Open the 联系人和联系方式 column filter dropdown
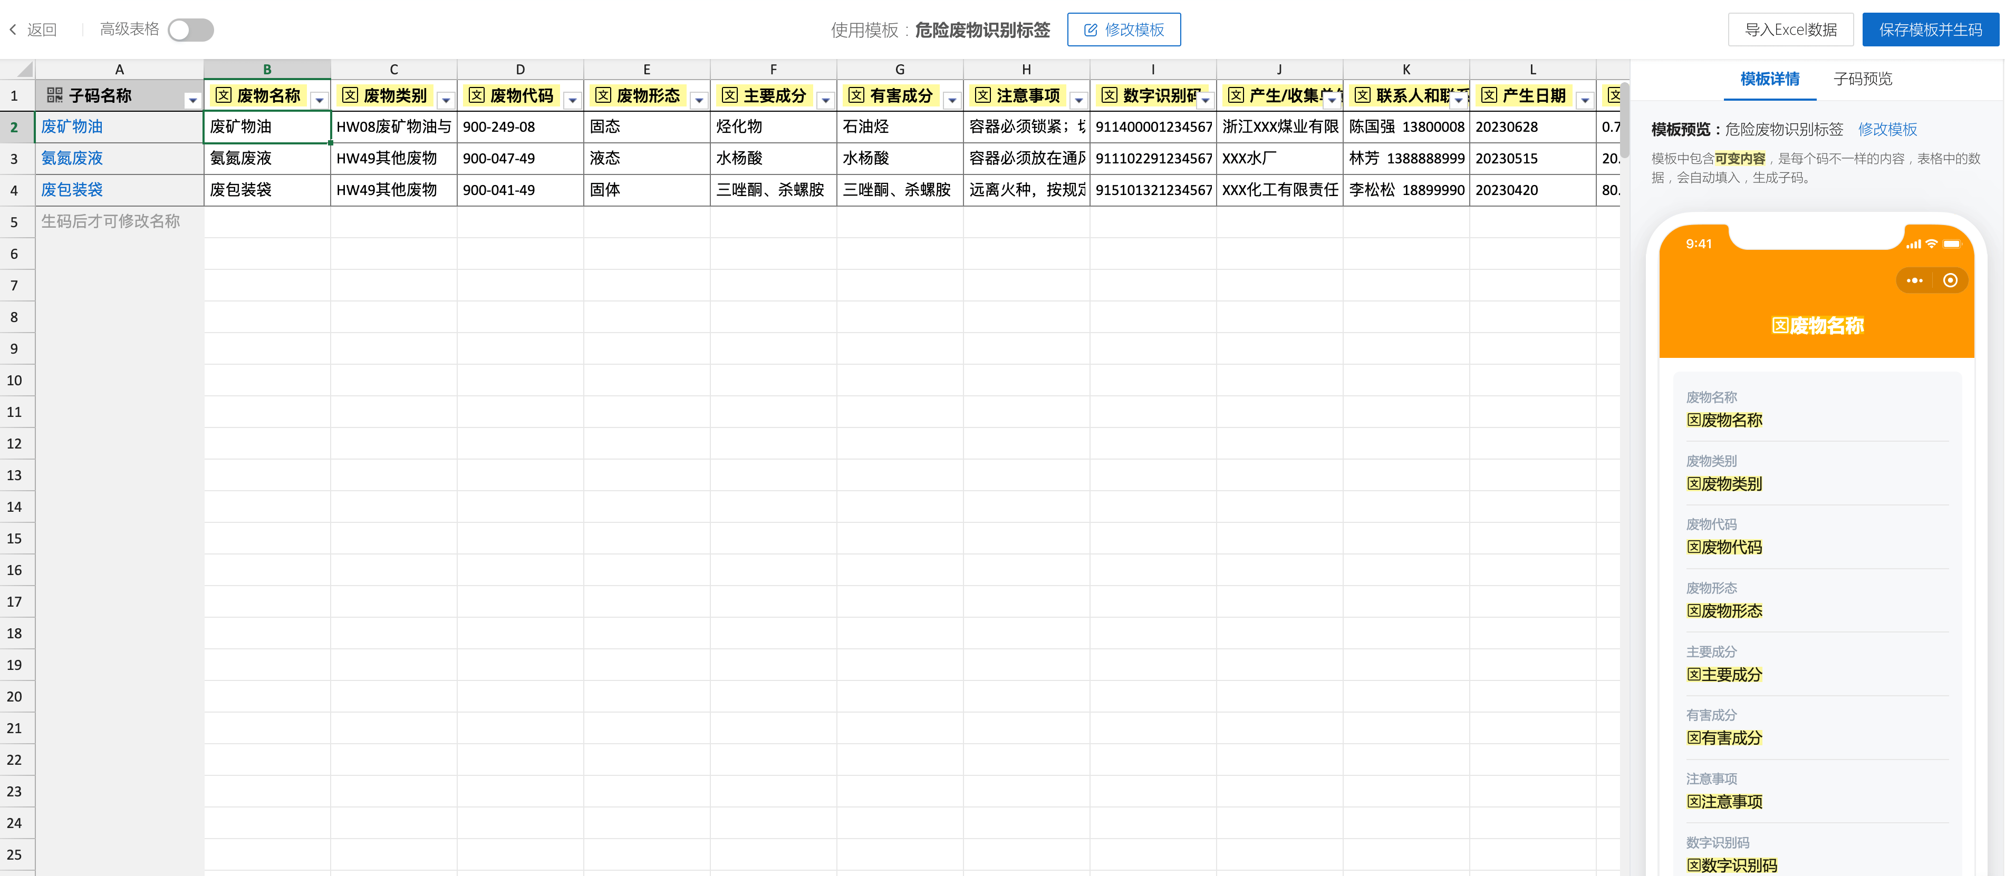Image resolution: width=2005 pixels, height=876 pixels. (x=1459, y=100)
